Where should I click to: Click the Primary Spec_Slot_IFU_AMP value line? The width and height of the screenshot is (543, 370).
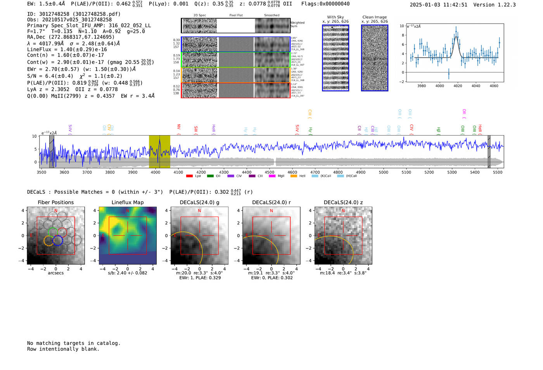tap(89, 26)
